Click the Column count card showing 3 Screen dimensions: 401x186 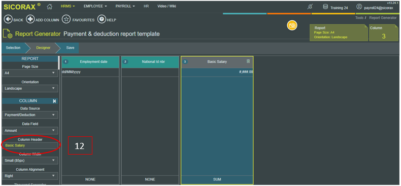point(384,33)
